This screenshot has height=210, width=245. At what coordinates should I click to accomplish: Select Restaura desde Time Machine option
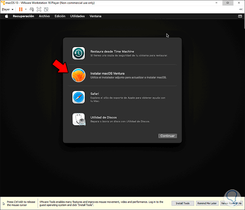click(x=112, y=51)
